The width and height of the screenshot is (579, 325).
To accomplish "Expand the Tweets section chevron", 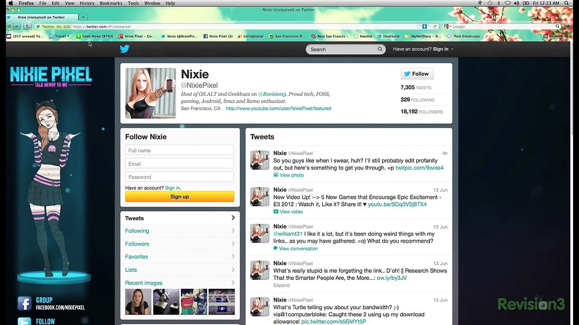I will click(x=233, y=218).
